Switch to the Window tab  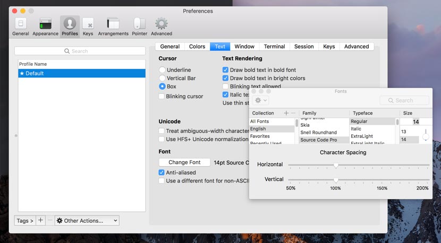[x=244, y=46]
